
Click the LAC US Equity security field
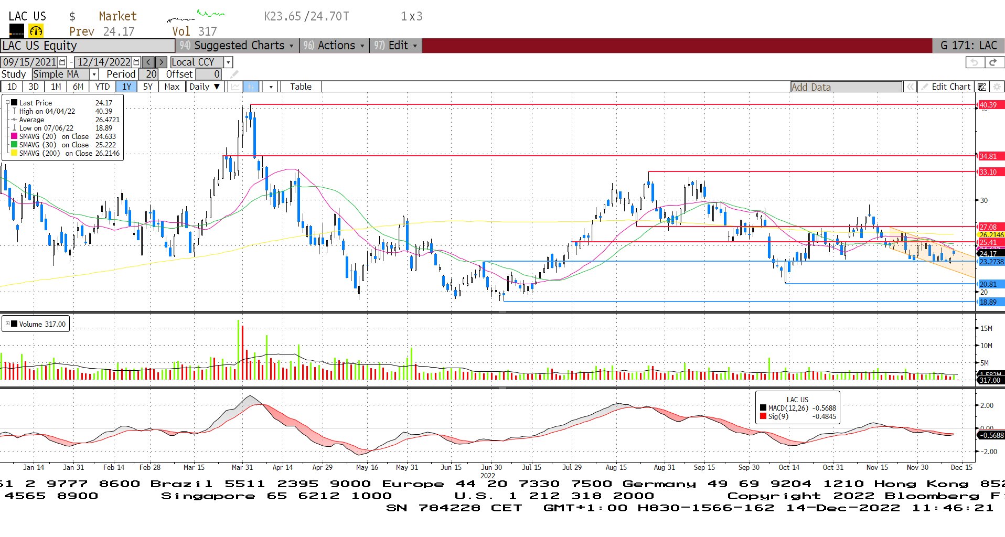88,46
